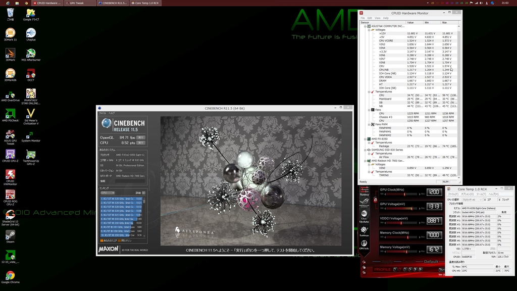Open the Edit menu in HWMonitor

coord(370,18)
